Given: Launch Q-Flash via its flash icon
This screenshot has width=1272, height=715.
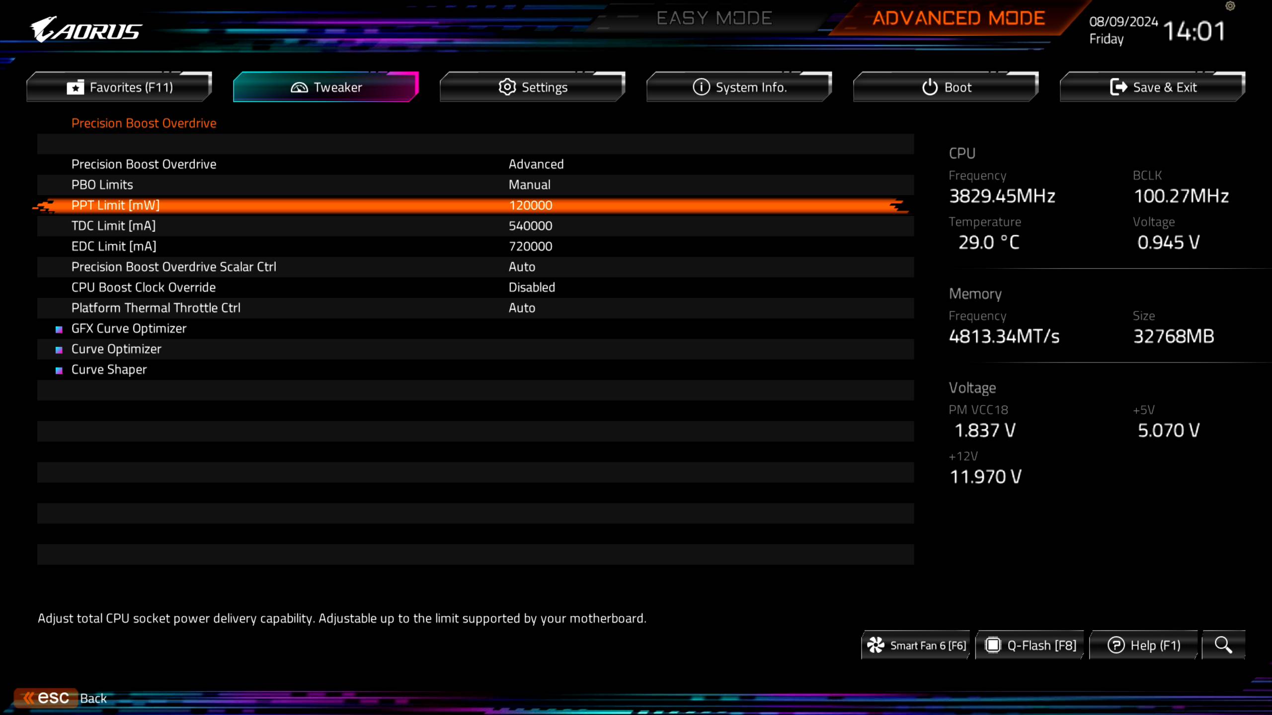Looking at the screenshot, I should 993,644.
